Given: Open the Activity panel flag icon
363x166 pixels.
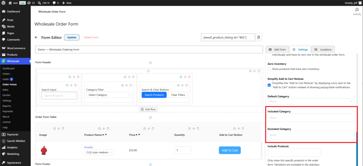Looking at the screenshot, I should [x=357, y=10].
